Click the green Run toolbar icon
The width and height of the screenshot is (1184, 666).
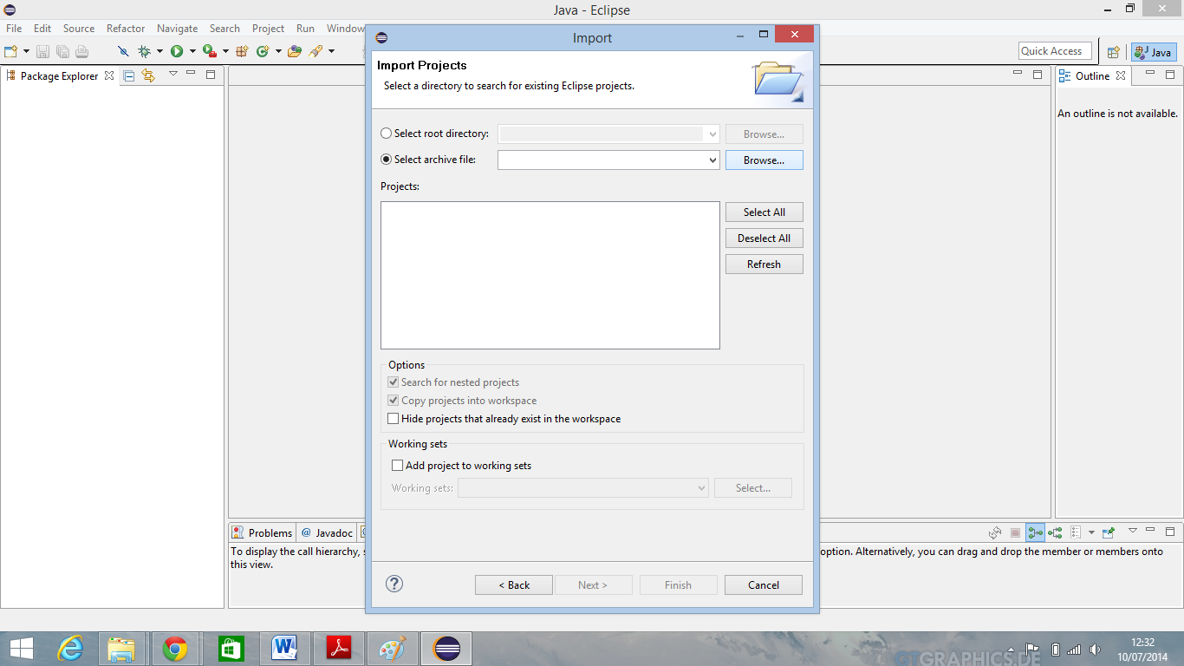[177, 52]
